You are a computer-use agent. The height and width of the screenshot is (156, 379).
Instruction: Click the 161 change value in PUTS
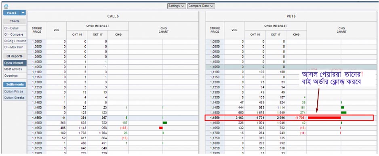pos(303,108)
